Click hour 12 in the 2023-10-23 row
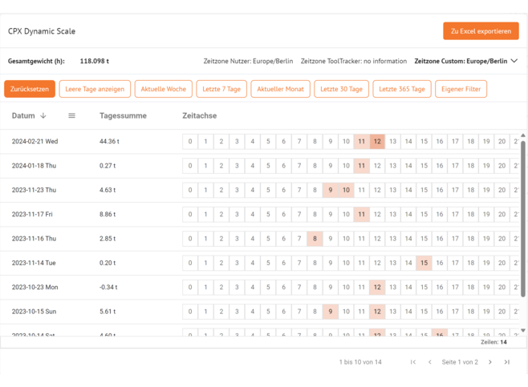Viewport: 528px width, 387px height. [x=377, y=287]
